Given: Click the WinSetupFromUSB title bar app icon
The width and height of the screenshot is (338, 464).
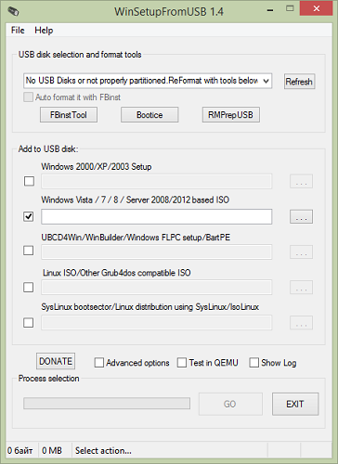Looking at the screenshot, I should [13, 11].
